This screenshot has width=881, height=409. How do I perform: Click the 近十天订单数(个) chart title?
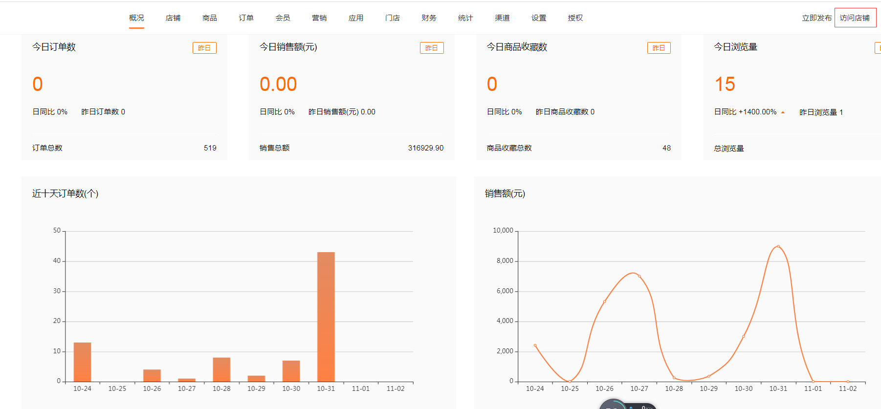click(x=66, y=194)
